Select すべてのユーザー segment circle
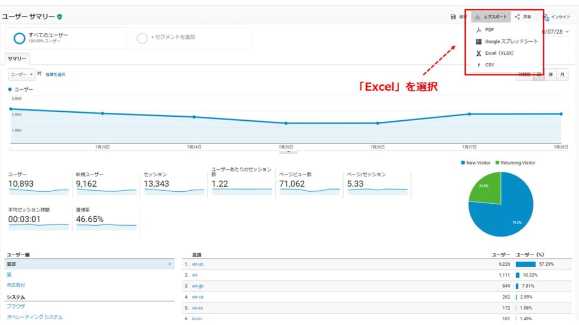 coord(19,38)
